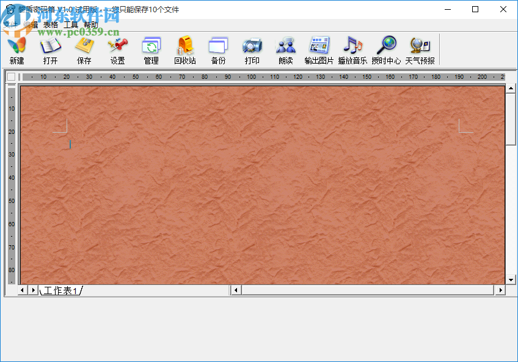Click the app icon in title bar

(x=10, y=9)
